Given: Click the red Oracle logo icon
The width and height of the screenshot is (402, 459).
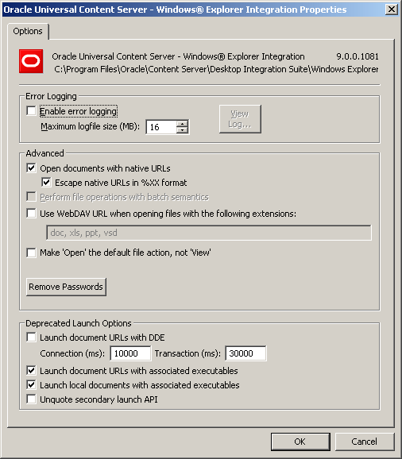Looking at the screenshot, I should click(31, 61).
